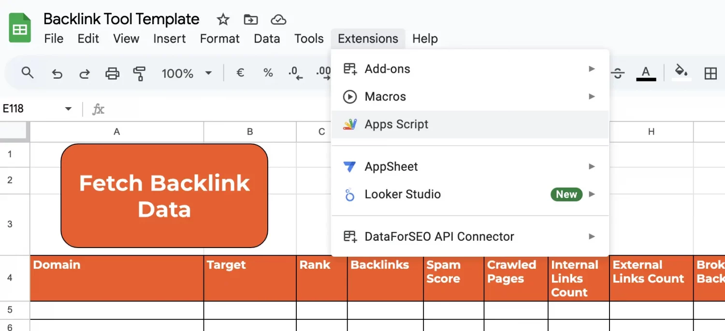Click the DataForSEO API Connector icon
The height and width of the screenshot is (331, 725).
point(350,236)
